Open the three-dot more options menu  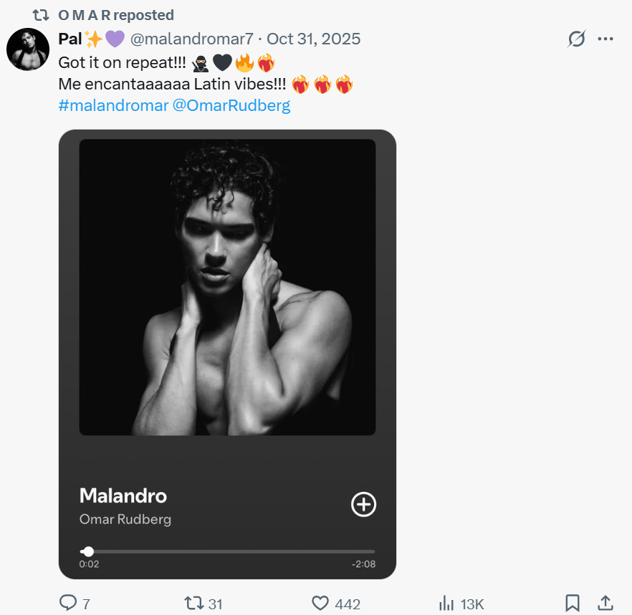click(605, 39)
